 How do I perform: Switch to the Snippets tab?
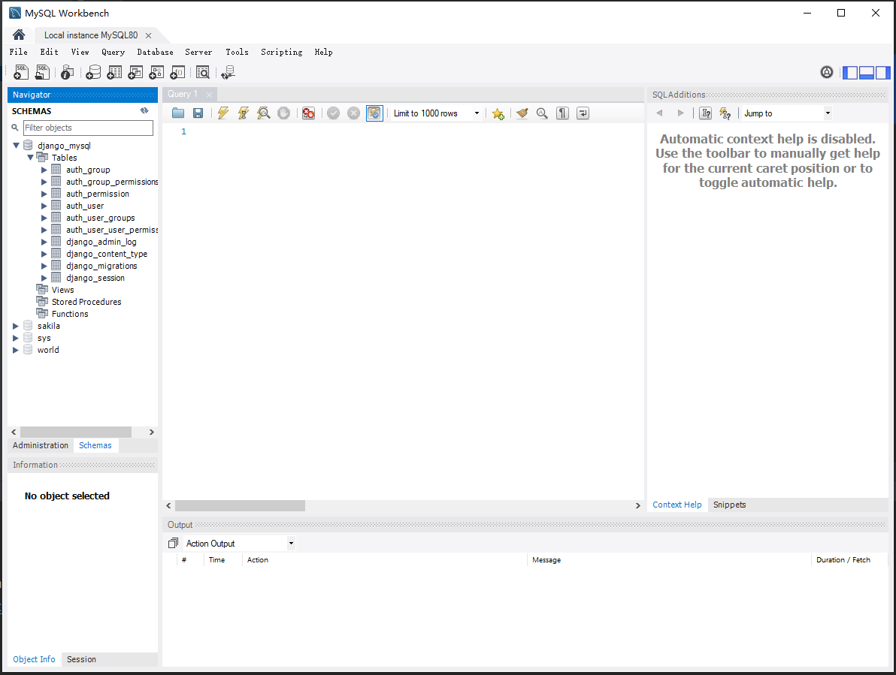pos(729,505)
